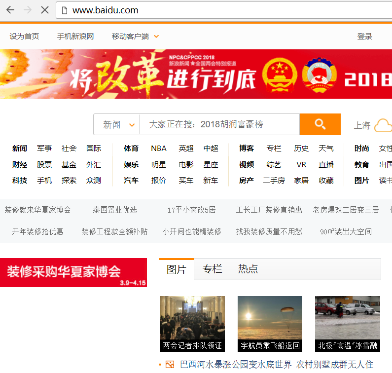Open 泰国置业优选 ad link
The width and height of the screenshot is (392, 373).
115,210
